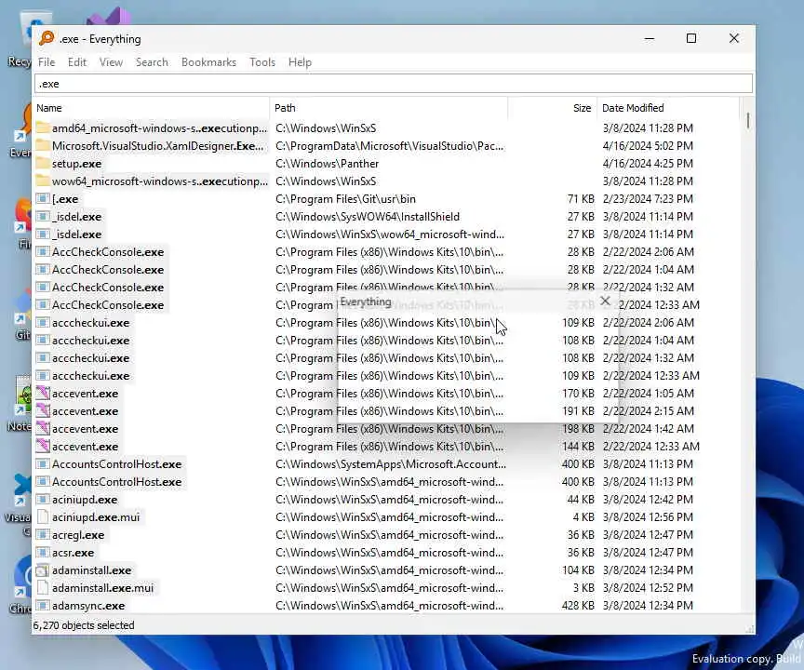
Task: Click path C:\Program Files\Git\usr\bin
Action: (x=345, y=199)
